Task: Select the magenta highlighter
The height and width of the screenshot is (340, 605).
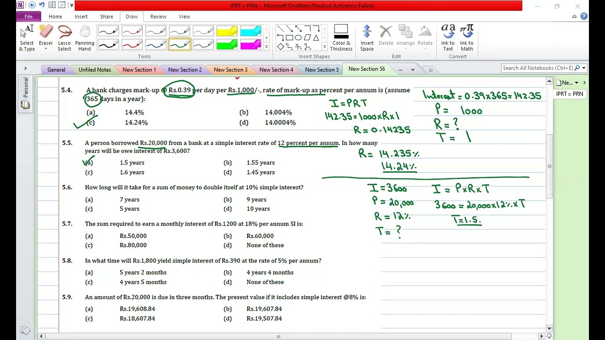Action: [251, 44]
